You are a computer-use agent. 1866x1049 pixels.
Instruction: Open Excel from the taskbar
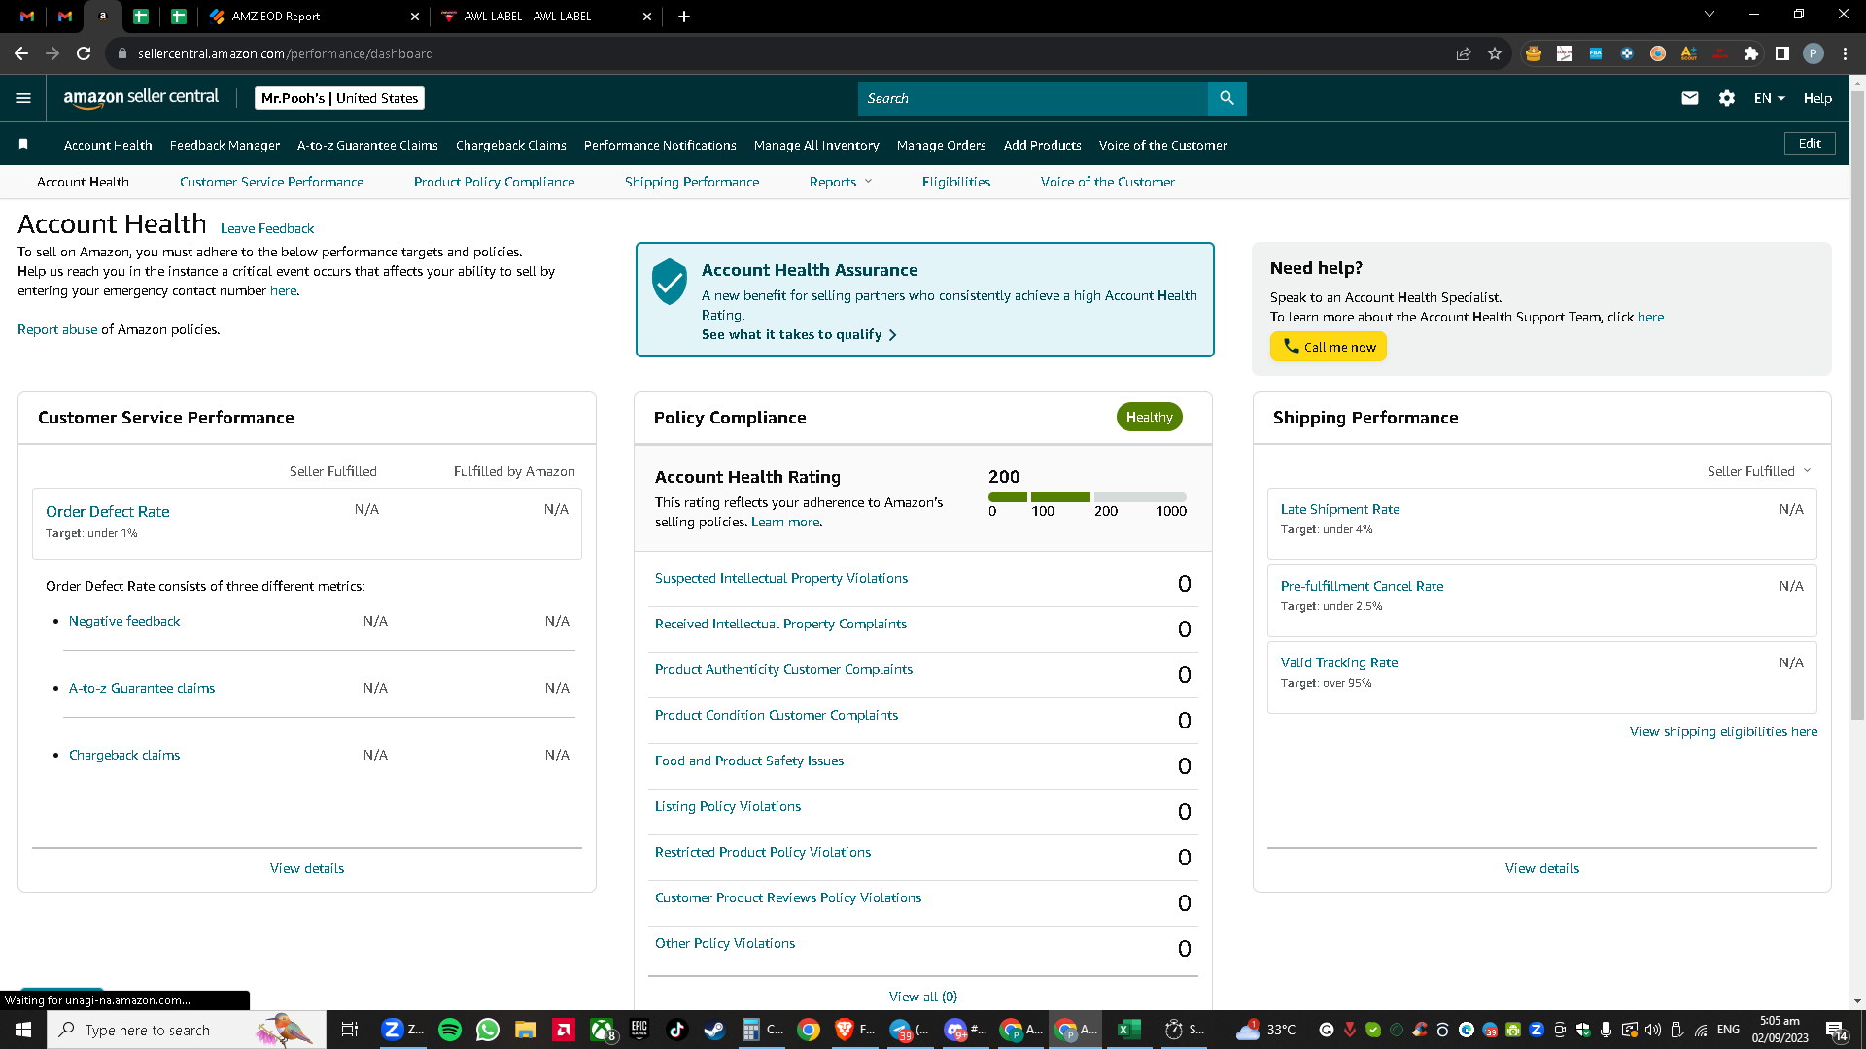pos(1128,1030)
